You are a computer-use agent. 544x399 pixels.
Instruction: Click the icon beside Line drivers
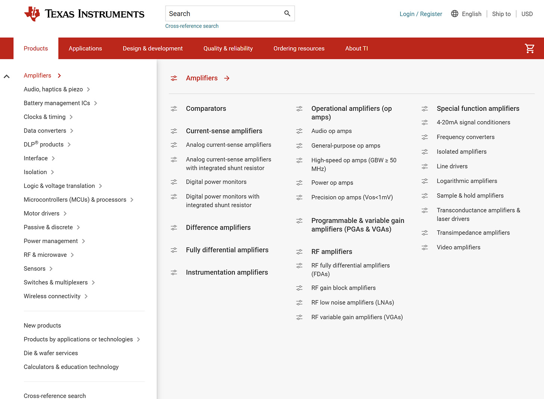point(425,166)
